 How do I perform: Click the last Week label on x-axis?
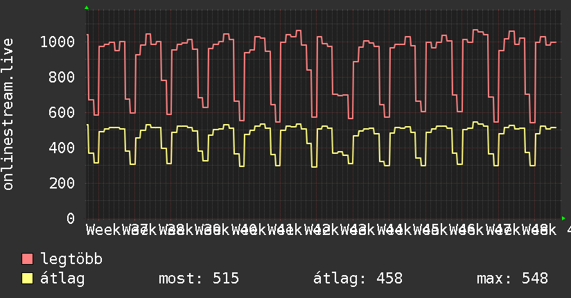tap(540, 230)
